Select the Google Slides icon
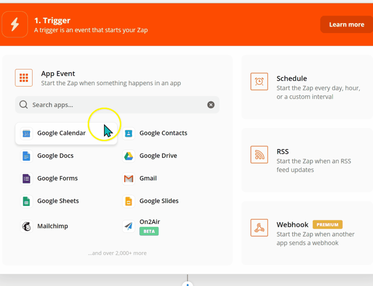 128,201
